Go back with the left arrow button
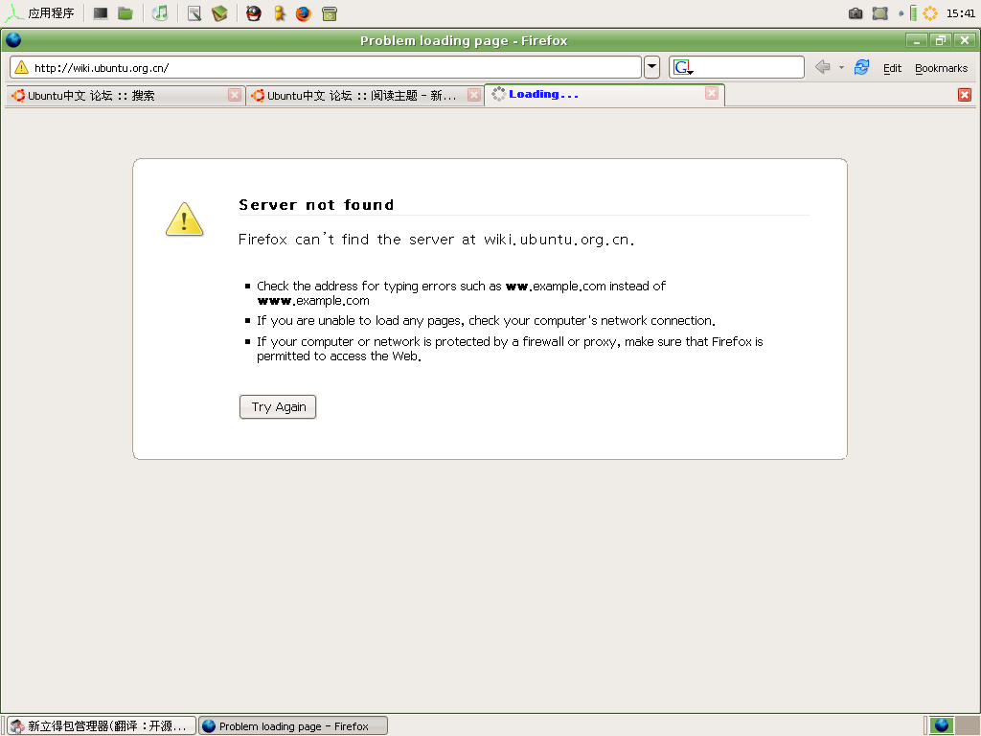 click(x=823, y=67)
